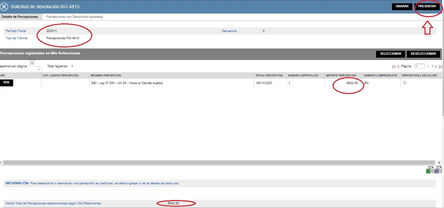Export table to Excel file

coord(430,170)
